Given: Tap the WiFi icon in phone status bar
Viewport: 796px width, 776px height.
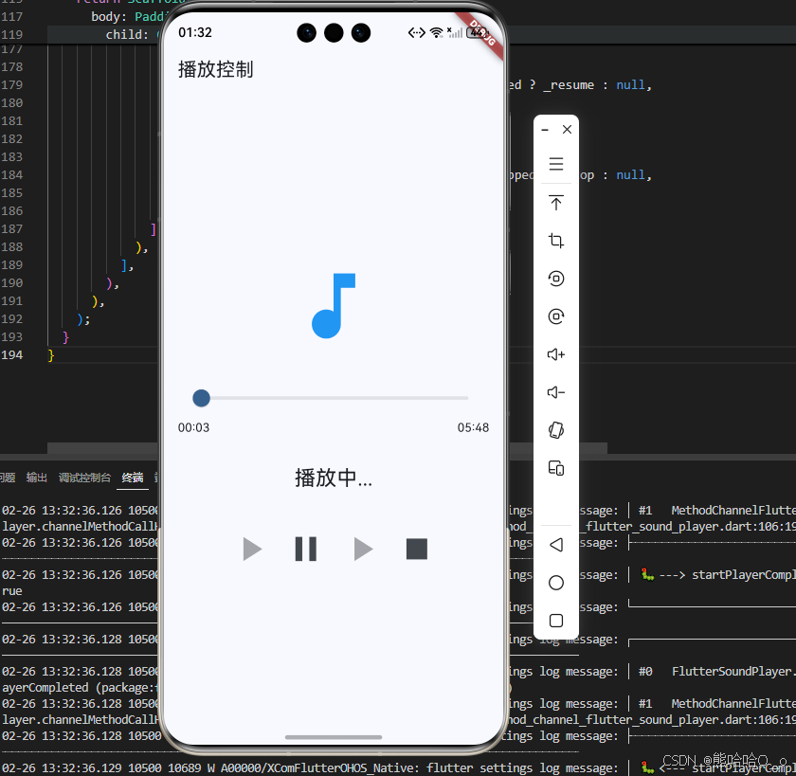Looking at the screenshot, I should (x=436, y=33).
